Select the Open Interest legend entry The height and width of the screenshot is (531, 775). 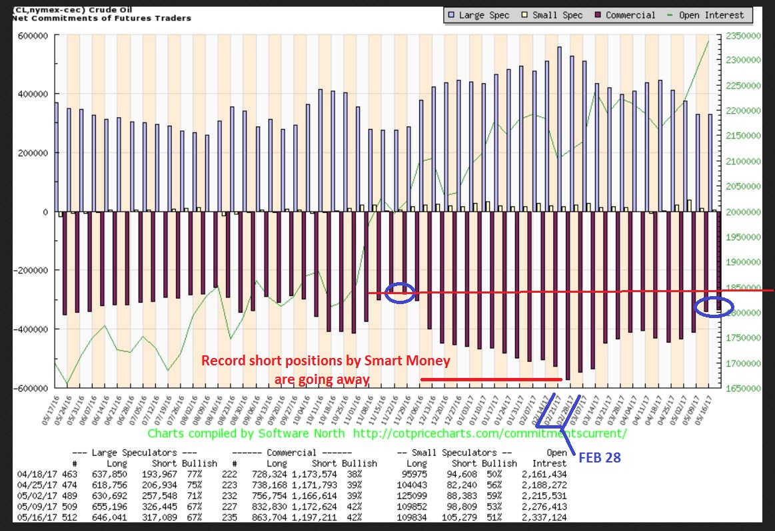[705, 15]
